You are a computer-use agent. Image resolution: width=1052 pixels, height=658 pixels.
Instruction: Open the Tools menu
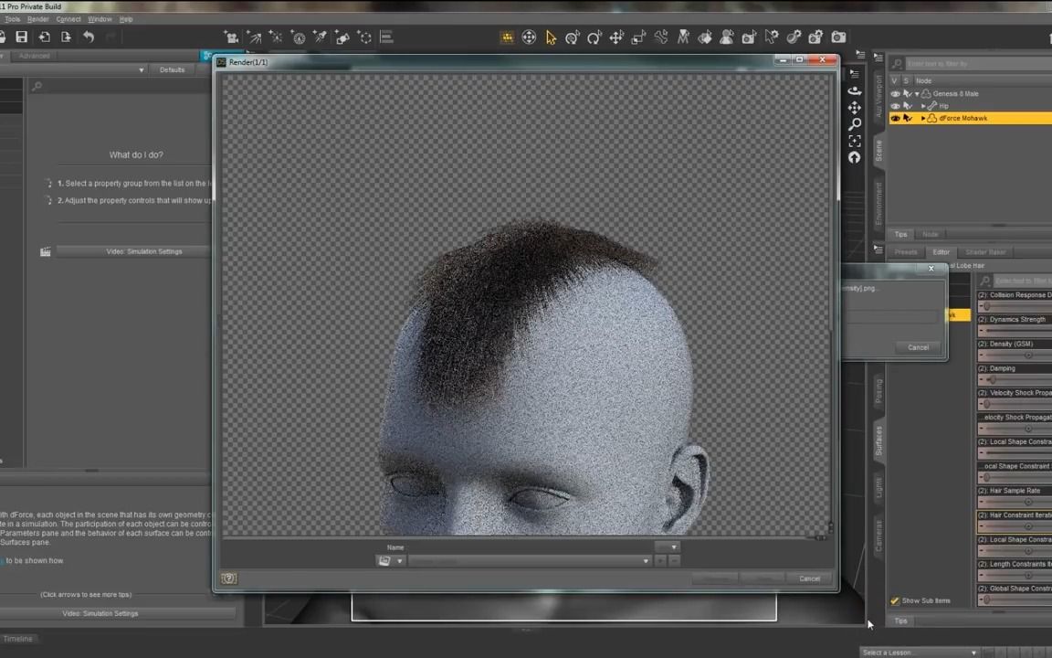point(12,19)
